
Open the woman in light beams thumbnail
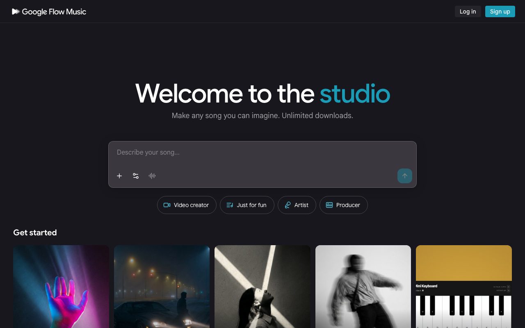coord(262,287)
